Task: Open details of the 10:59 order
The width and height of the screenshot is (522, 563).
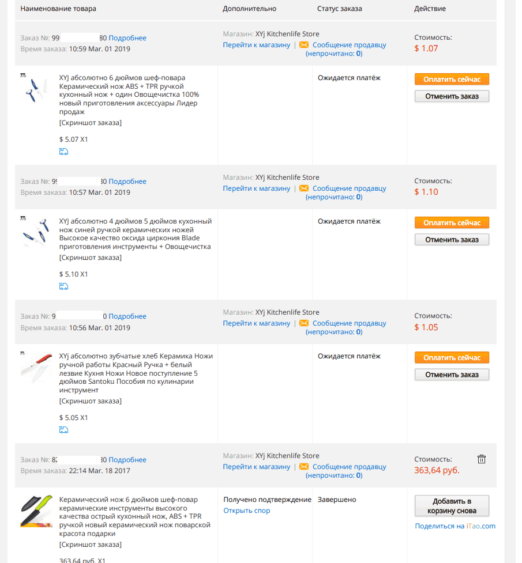Action: tap(127, 38)
